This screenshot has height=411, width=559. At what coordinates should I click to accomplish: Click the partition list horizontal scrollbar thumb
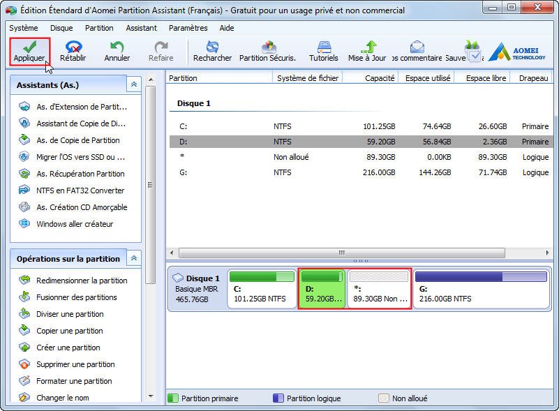pos(341,253)
